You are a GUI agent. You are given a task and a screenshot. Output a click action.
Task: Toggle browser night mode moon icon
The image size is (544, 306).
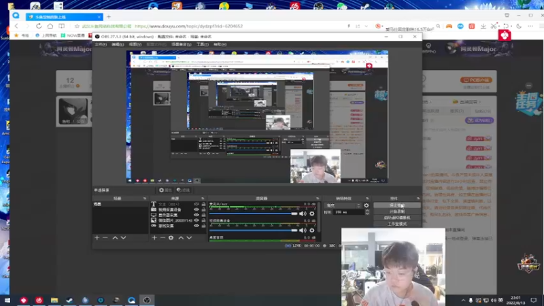pyautogui.click(x=519, y=26)
